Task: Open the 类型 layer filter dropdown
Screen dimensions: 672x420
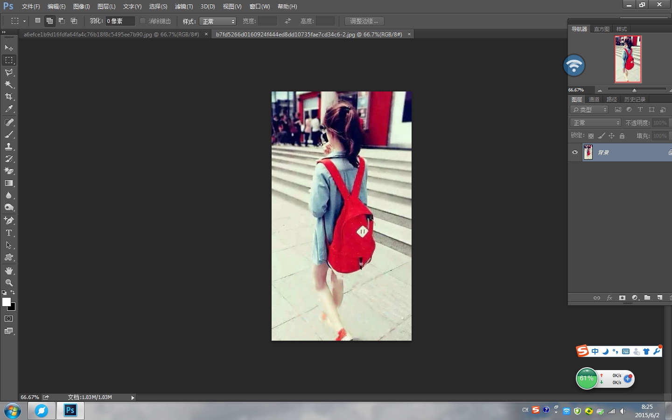Action: click(589, 110)
